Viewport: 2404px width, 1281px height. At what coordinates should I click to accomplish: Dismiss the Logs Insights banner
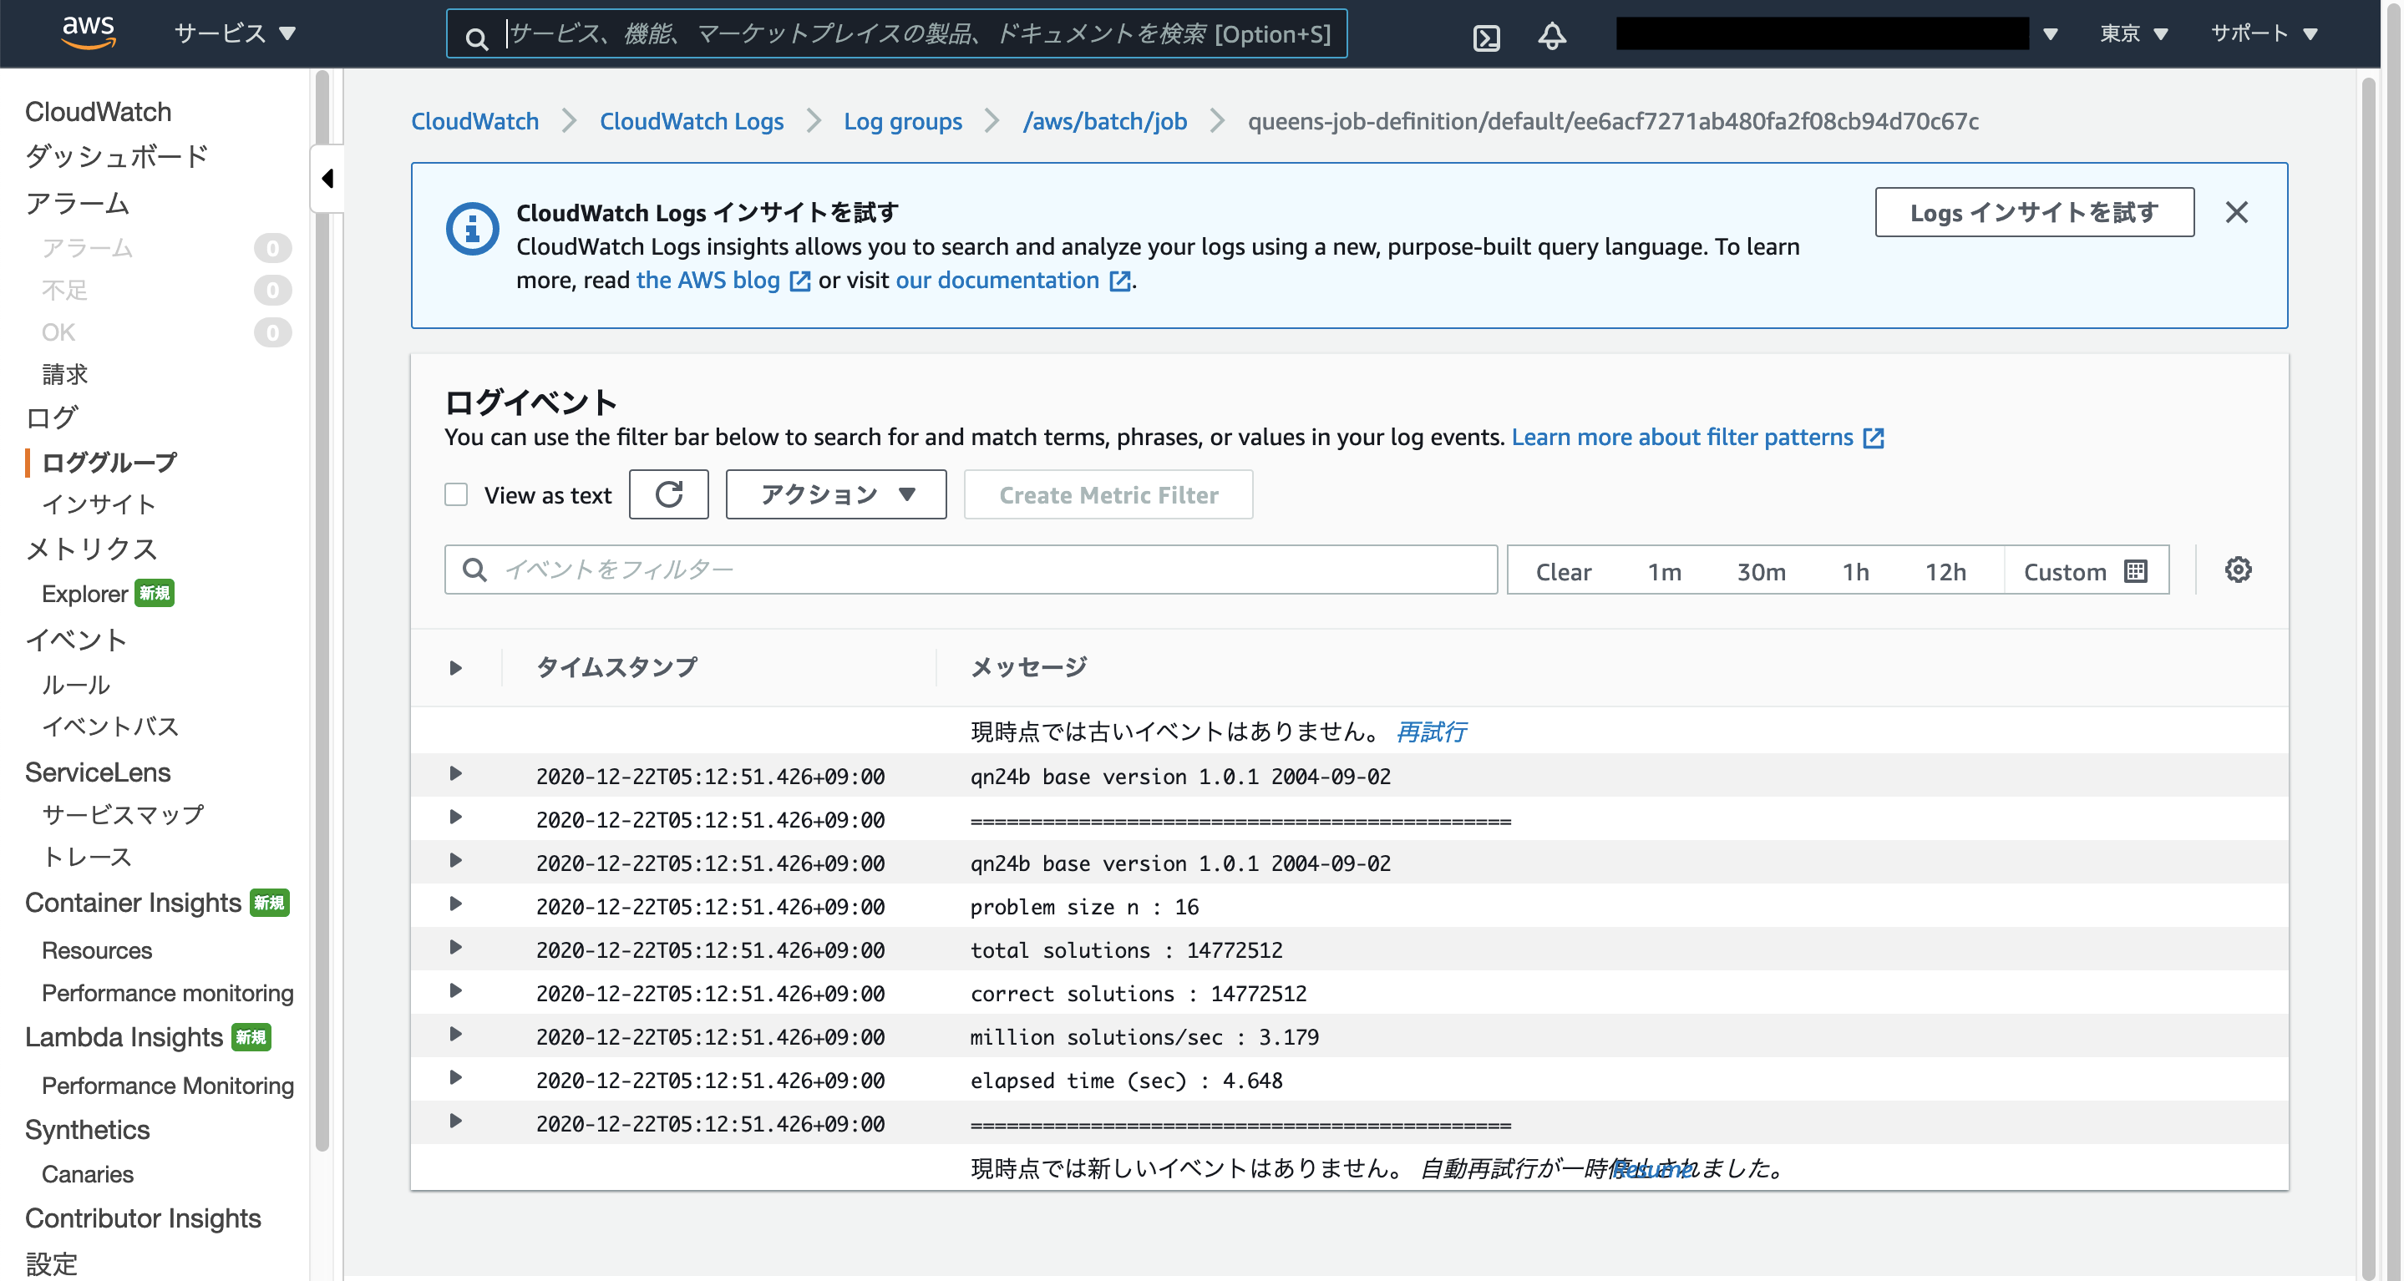pyautogui.click(x=2236, y=212)
